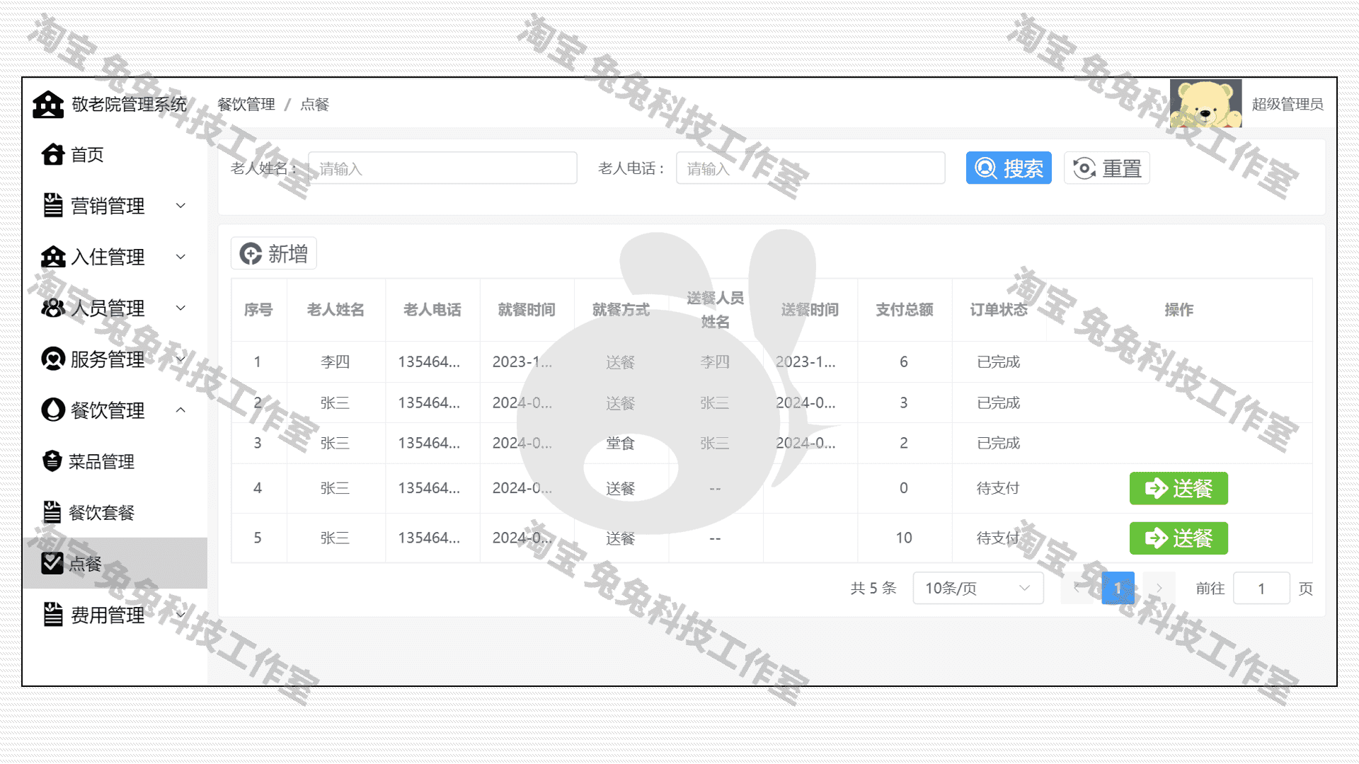Expand the 营销管理 submenu chevron
The width and height of the screenshot is (1359, 764).
180,206
